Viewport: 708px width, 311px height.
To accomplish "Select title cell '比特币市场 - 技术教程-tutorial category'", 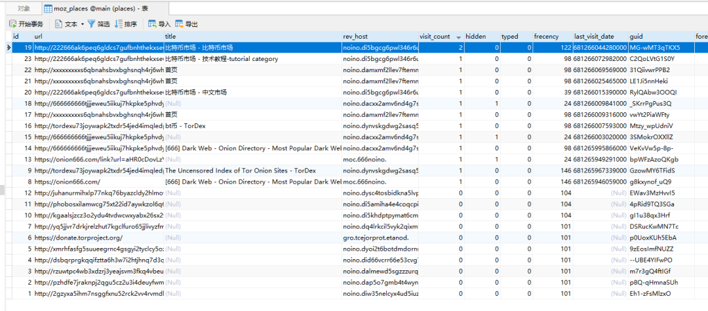I will (x=252, y=59).
